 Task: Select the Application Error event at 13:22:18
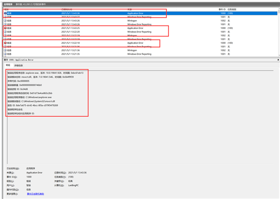tap(140, 43)
